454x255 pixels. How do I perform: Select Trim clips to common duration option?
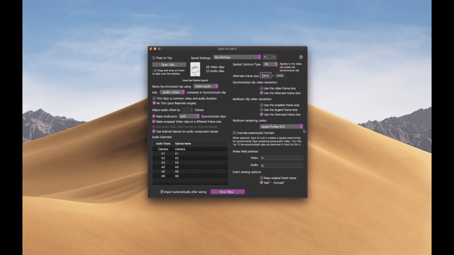(153, 98)
